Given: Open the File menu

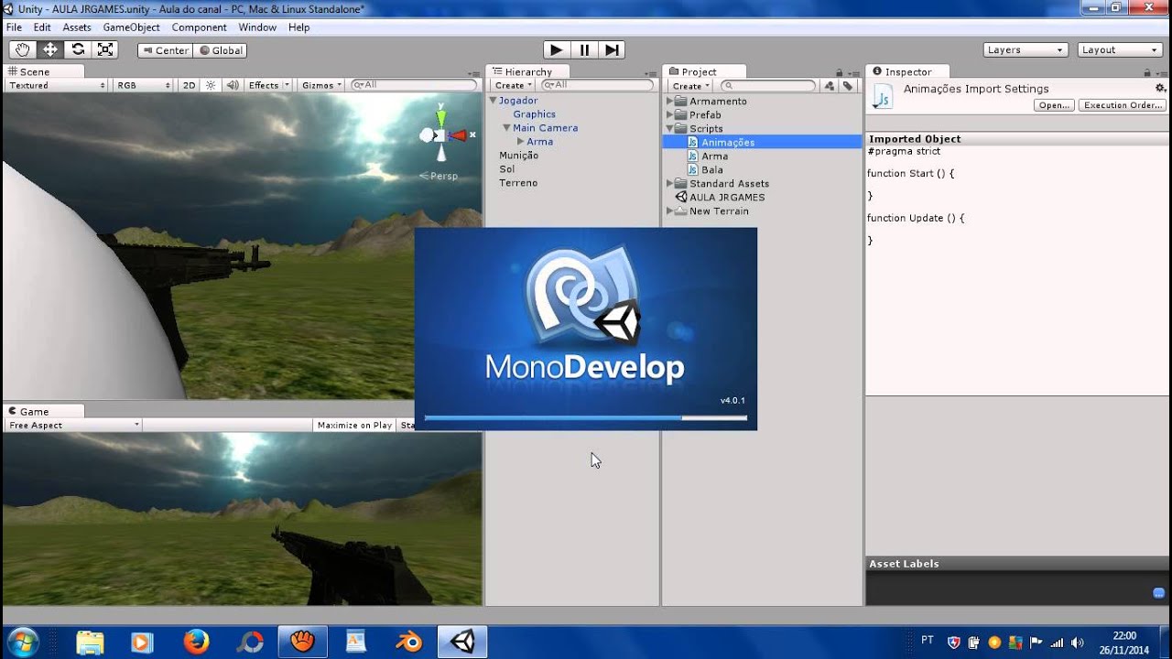Looking at the screenshot, I should click(14, 27).
